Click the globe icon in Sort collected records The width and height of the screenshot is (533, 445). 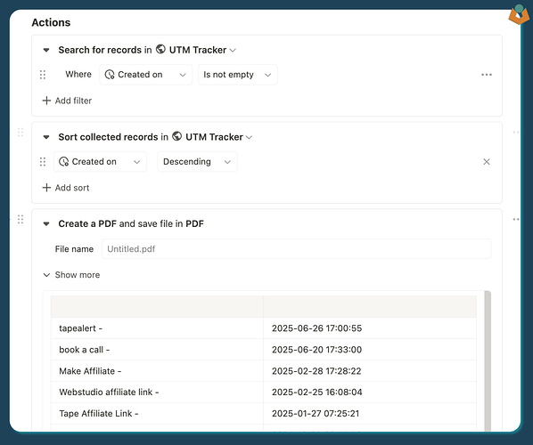point(176,136)
